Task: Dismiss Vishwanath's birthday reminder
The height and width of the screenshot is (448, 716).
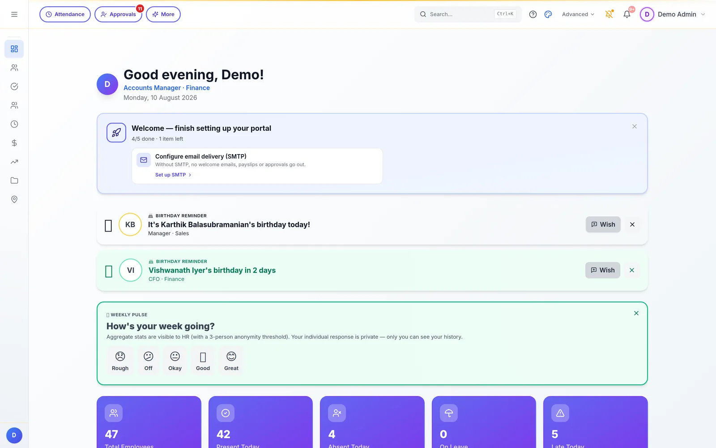Action: (x=632, y=270)
